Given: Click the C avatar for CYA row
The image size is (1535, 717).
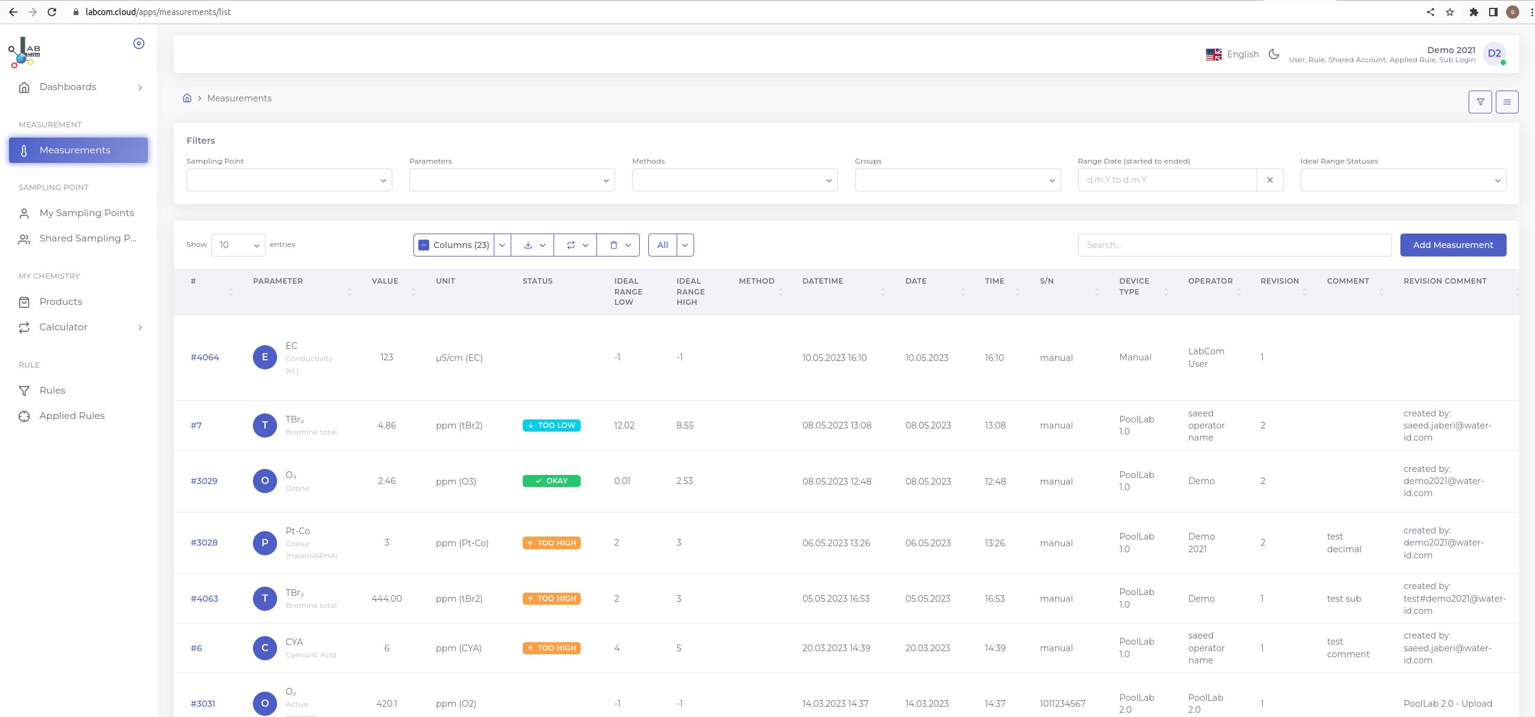Looking at the screenshot, I should coord(265,648).
